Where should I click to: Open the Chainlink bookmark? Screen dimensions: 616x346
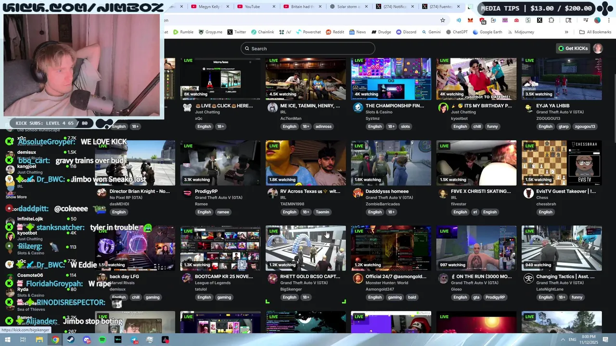(x=263, y=32)
